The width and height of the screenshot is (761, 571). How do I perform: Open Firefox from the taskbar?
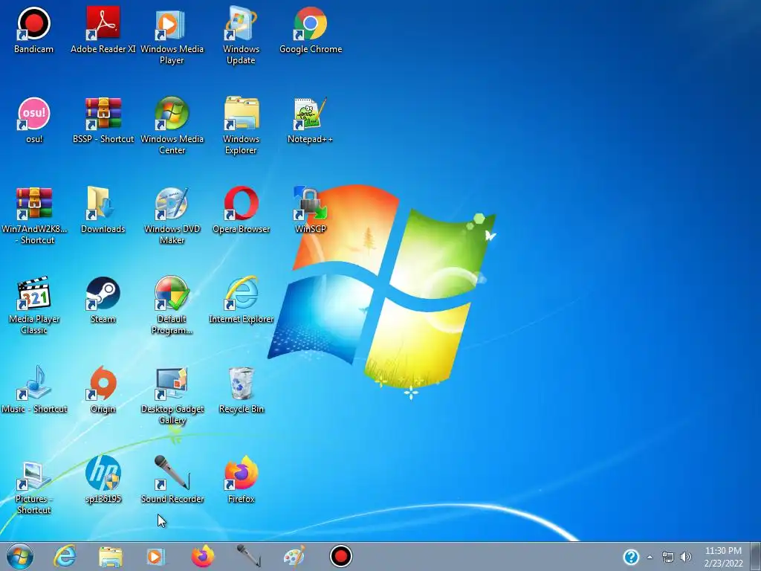pos(202,556)
